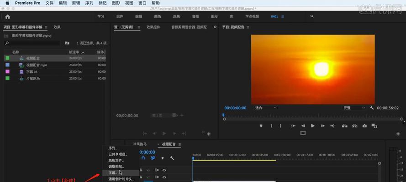Select 脱机文件... in the new item menu

point(121,160)
